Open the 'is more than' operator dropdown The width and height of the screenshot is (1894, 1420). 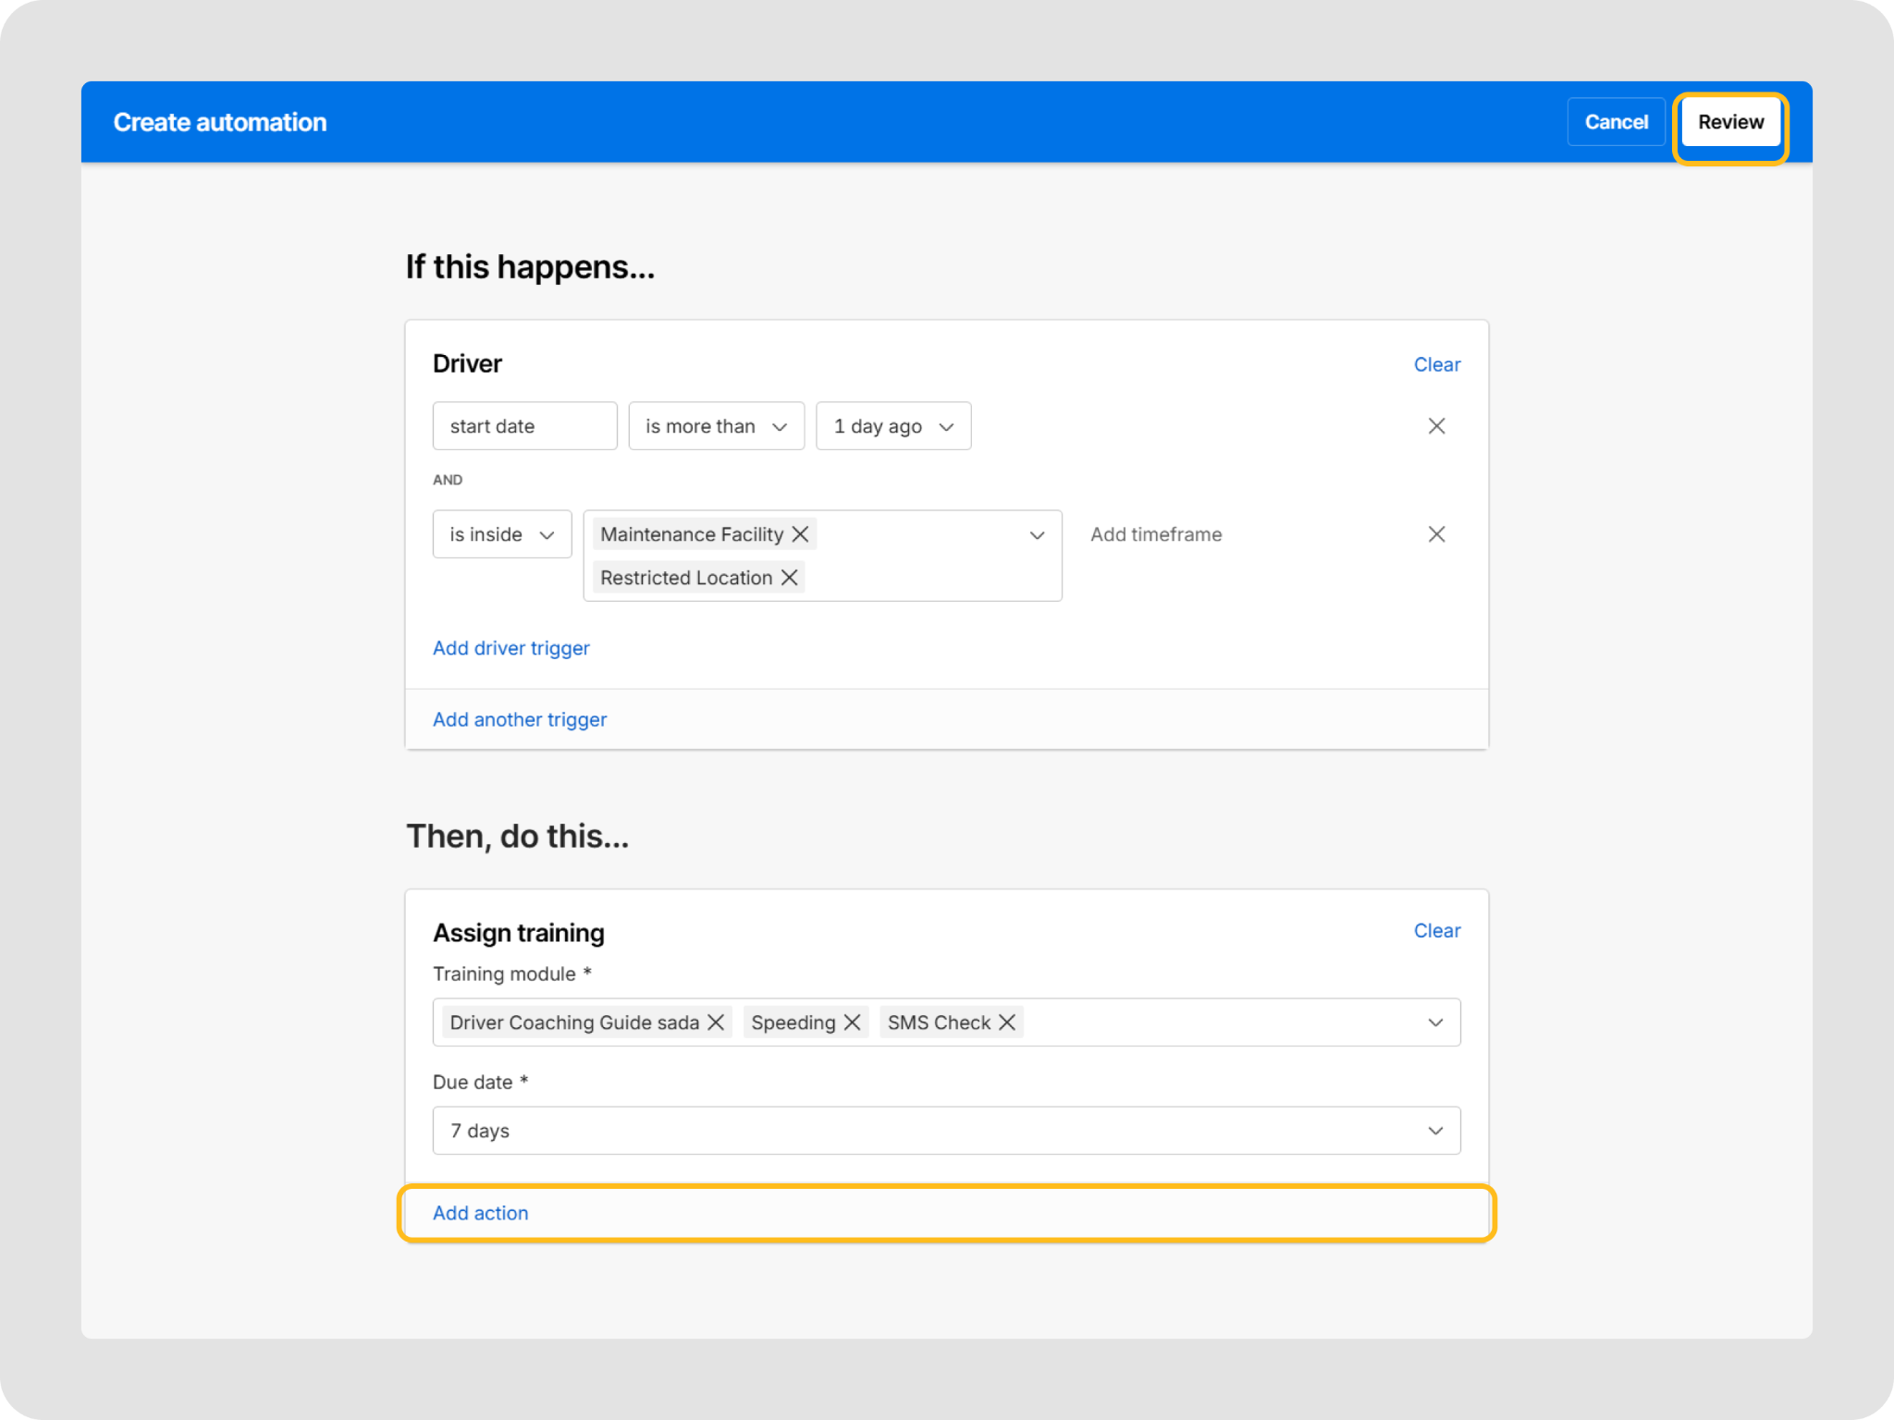[x=716, y=426]
